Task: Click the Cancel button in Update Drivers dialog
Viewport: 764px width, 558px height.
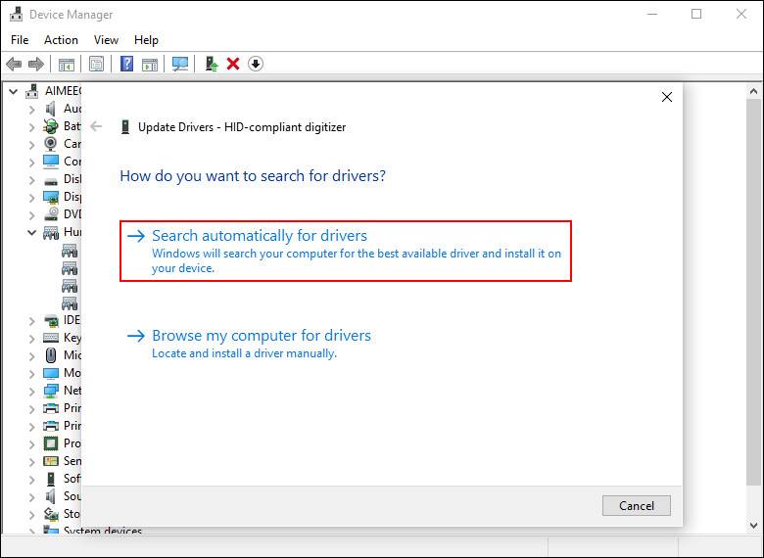Action: point(637,505)
